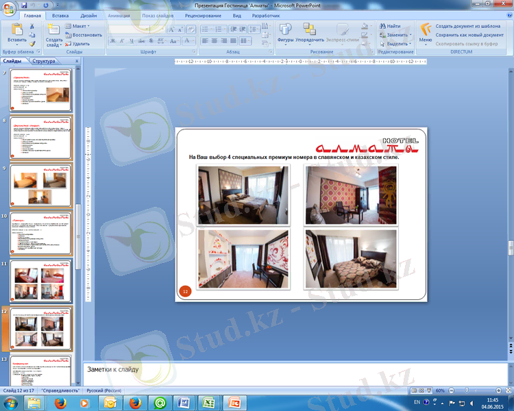The height and width of the screenshot is (411, 514).
Task: Click the Найти find button
Action: 390,26
